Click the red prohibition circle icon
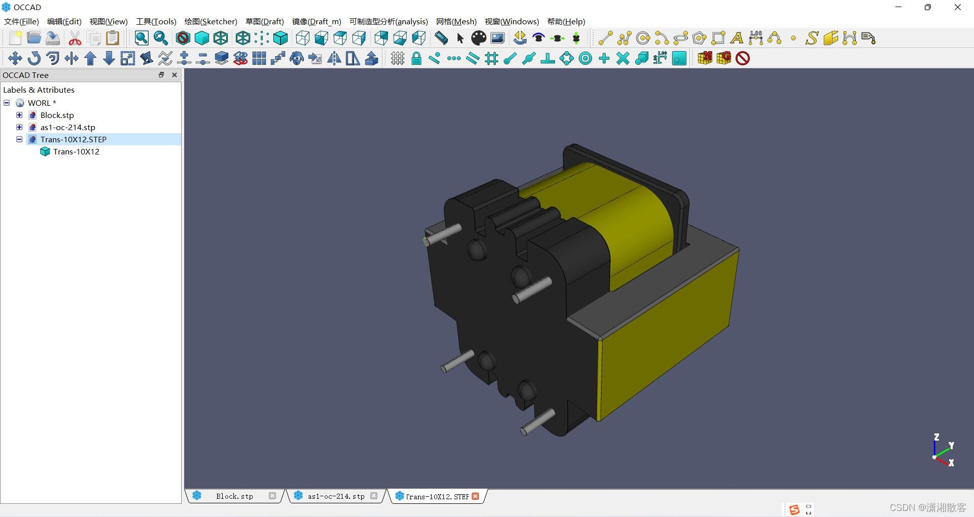Viewport: 974px width, 517px height. (x=743, y=58)
